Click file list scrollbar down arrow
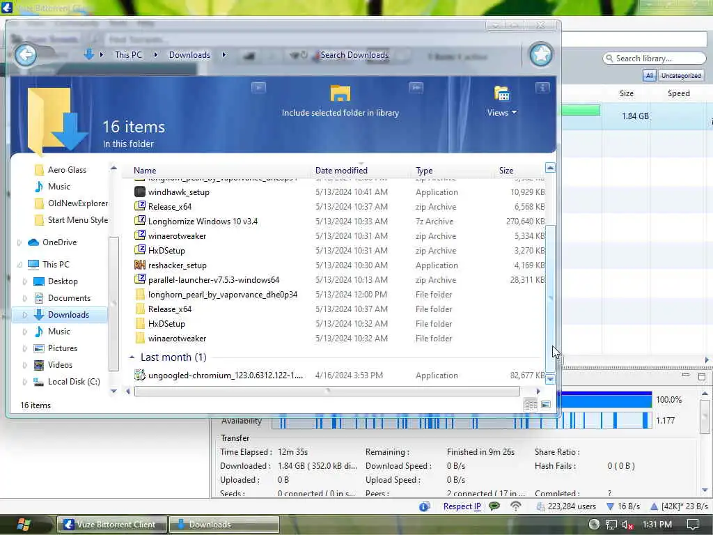This screenshot has width=713, height=535. point(550,379)
